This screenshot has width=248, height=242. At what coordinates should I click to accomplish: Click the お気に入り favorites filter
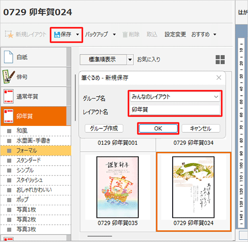[x=148, y=60]
